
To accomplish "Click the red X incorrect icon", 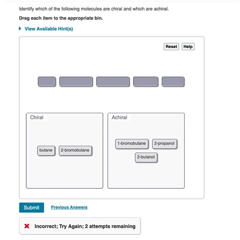I will pyautogui.click(x=27, y=226).
